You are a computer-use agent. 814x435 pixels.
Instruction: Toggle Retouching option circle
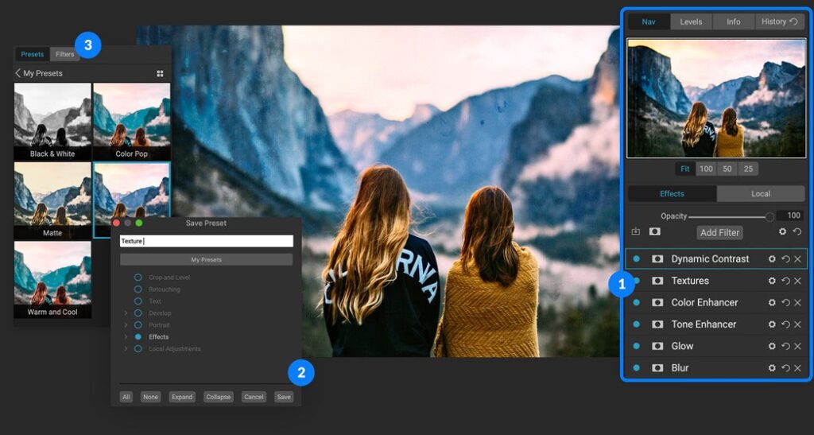click(138, 289)
